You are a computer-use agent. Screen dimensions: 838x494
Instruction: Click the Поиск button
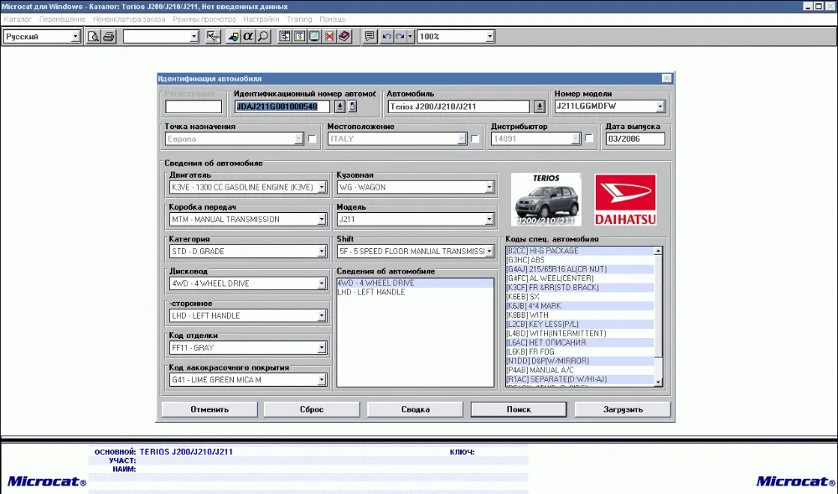[x=519, y=409]
